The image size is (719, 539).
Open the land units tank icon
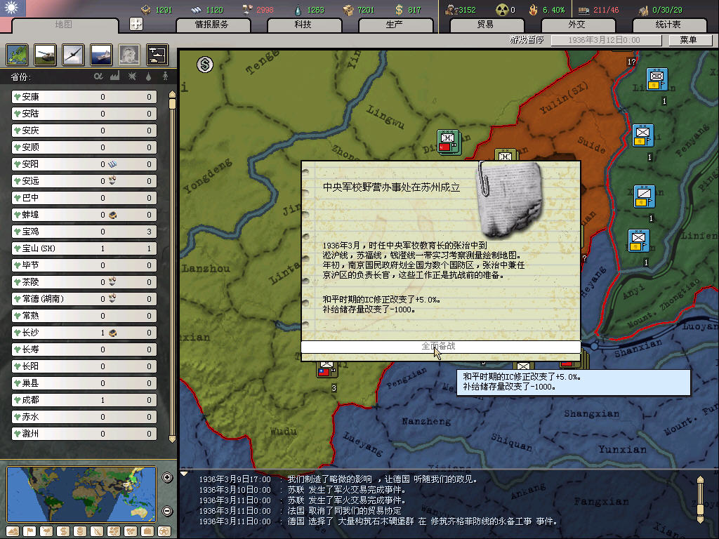point(46,55)
